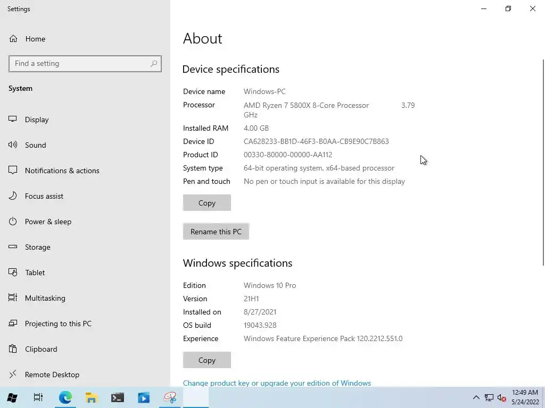Select Remote Desktop entry in sidebar

coord(52,375)
